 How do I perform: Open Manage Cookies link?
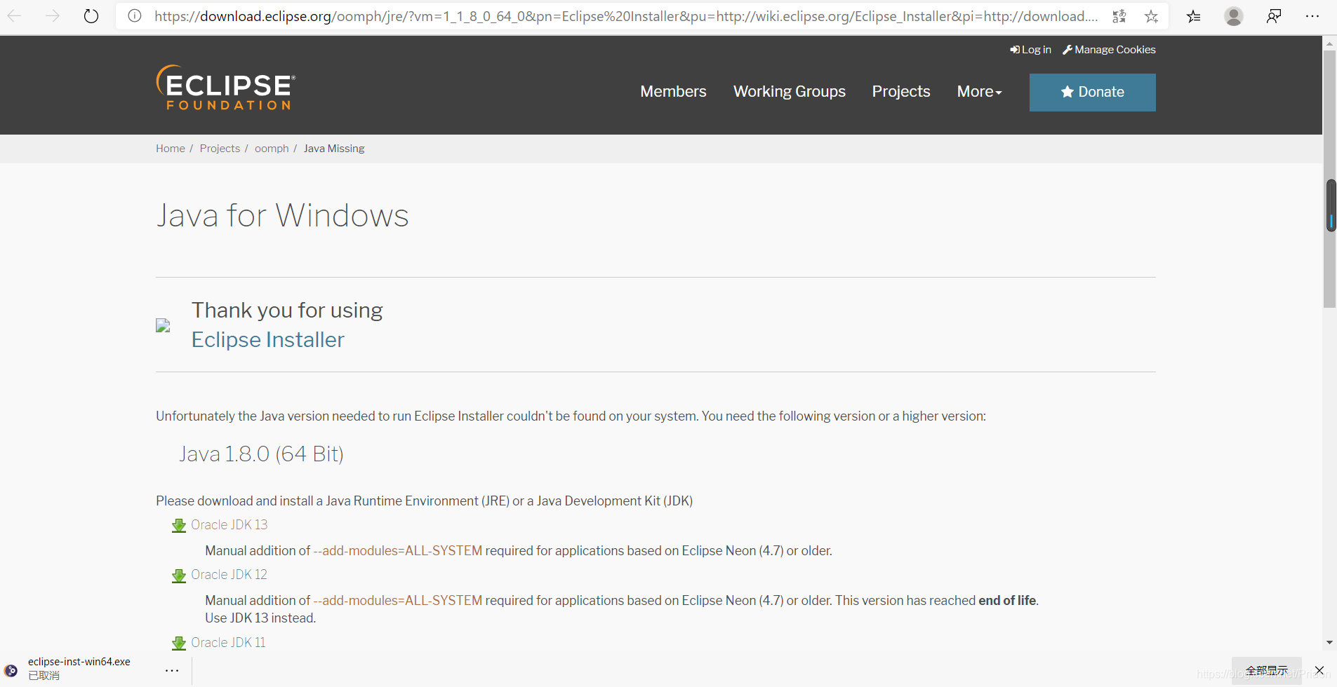[1109, 50]
